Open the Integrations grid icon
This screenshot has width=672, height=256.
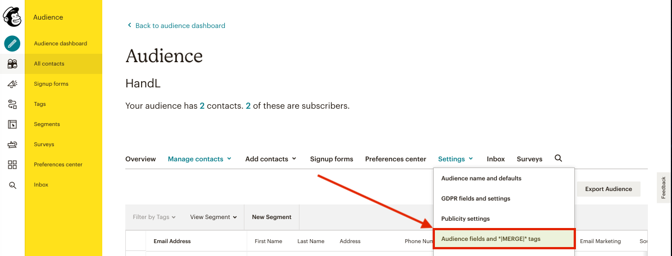click(12, 165)
